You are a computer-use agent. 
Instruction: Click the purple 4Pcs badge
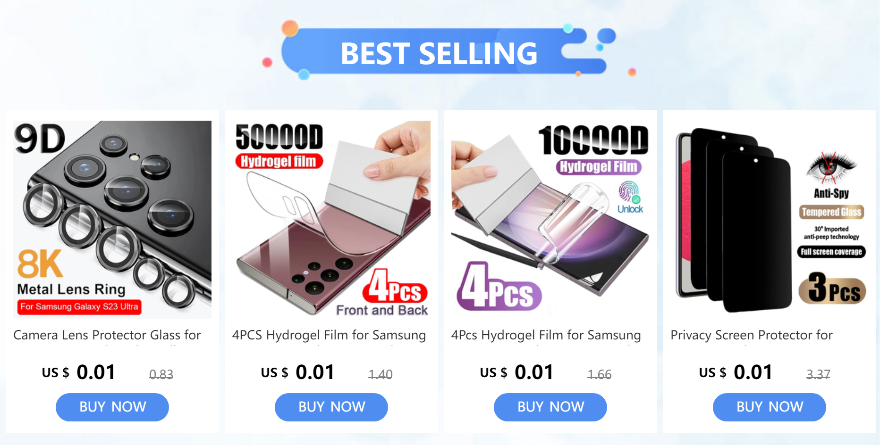[499, 287]
